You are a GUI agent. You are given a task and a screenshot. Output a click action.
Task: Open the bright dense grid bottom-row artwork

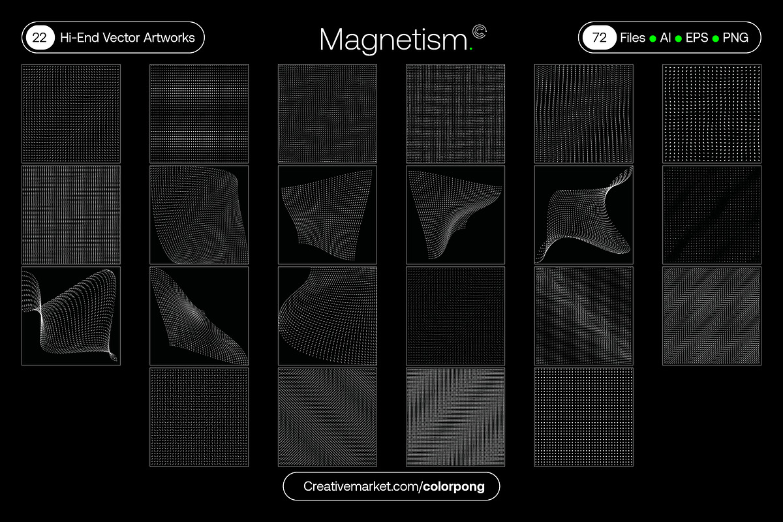pos(455,417)
